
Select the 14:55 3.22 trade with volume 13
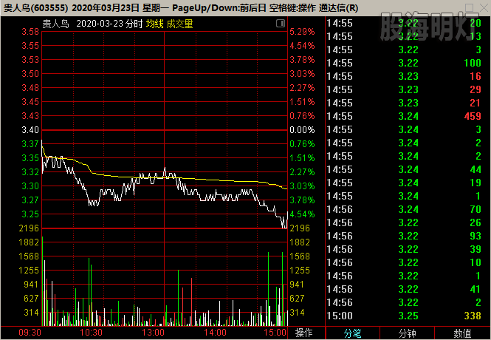click(404, 36)
